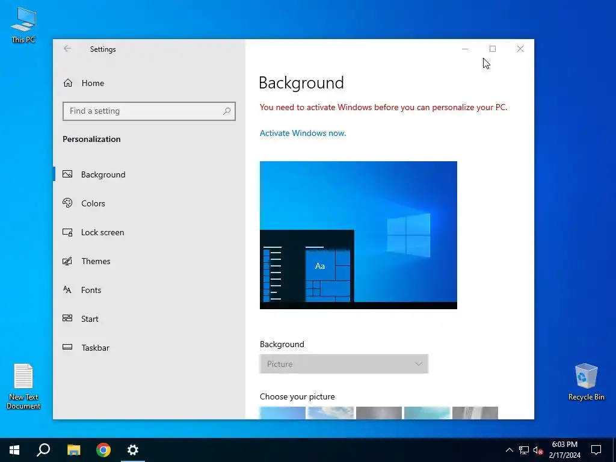The width and height of the screenshot is (616, 462).
Task: Follow the Activate Windows now link
Action: 303,133
